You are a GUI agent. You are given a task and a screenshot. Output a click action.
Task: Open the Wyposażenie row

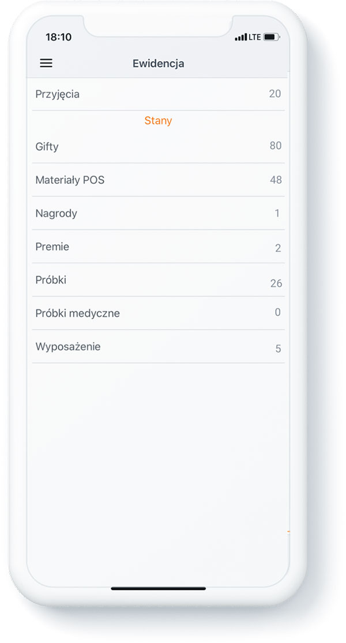pyautogui.click(x=158, y=346)
